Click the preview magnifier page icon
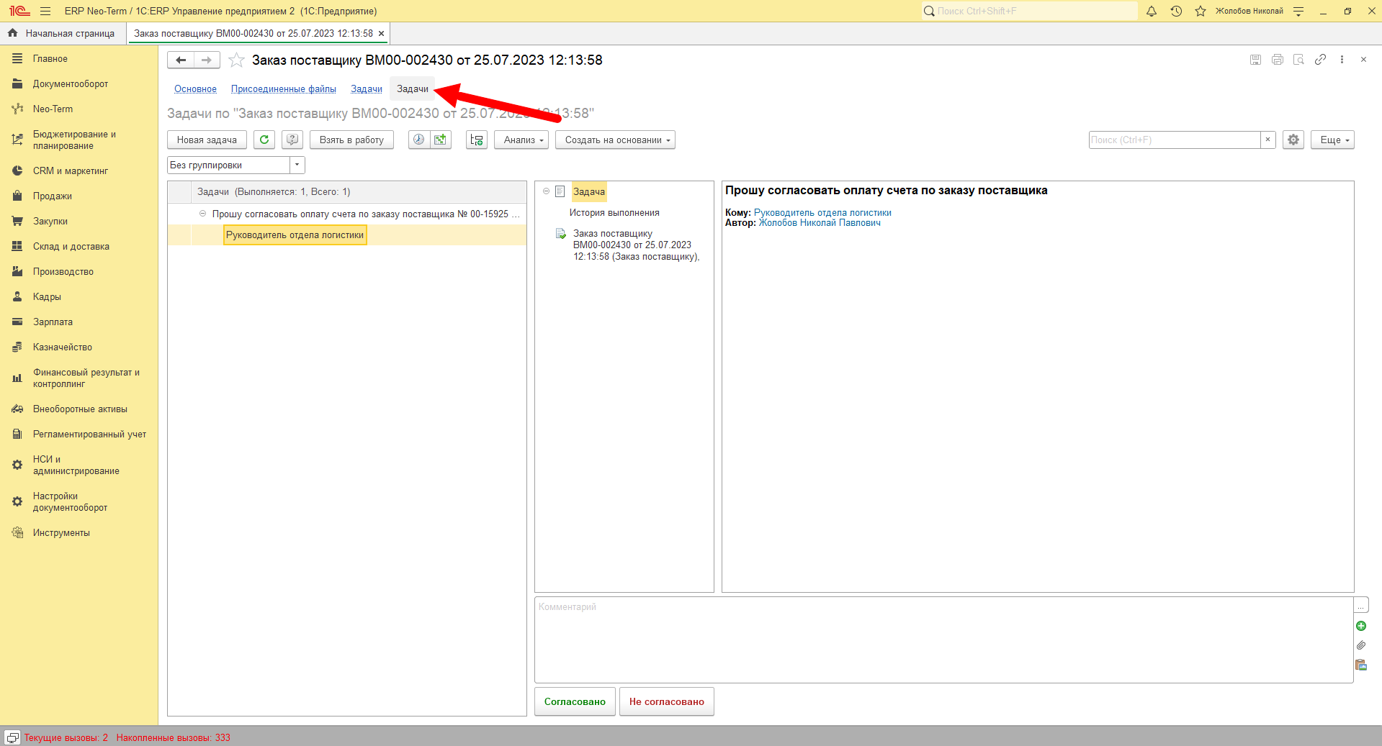 tap(1298, 60)
